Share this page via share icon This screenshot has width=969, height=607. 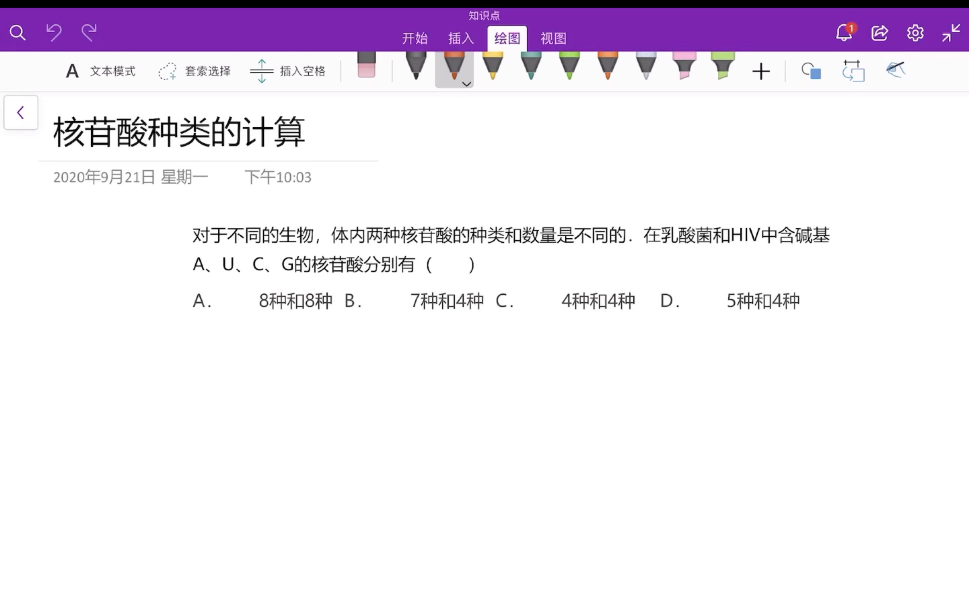[879, 32]
